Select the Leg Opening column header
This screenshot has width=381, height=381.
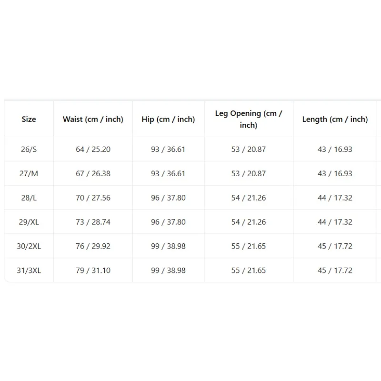click(248, 119)
